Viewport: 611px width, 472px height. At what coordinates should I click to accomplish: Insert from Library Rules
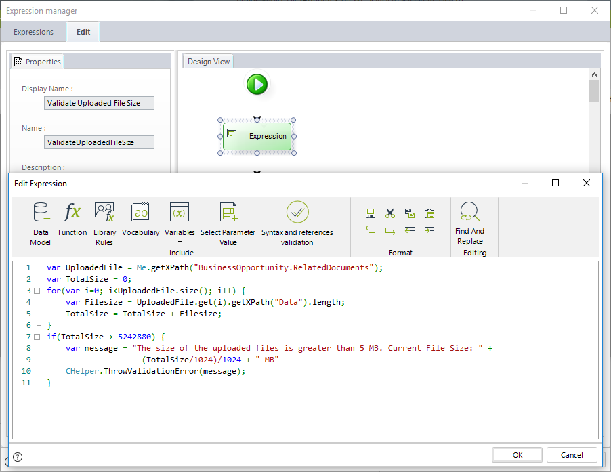[104, 213]
